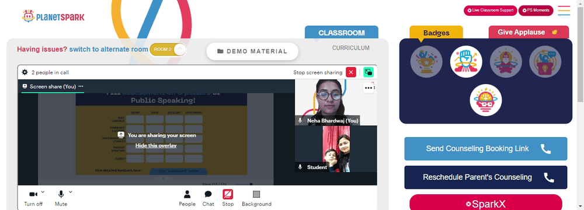This screenshot has height=210, width=584.
Task: Open PS Moments
Action: (536, 10)
